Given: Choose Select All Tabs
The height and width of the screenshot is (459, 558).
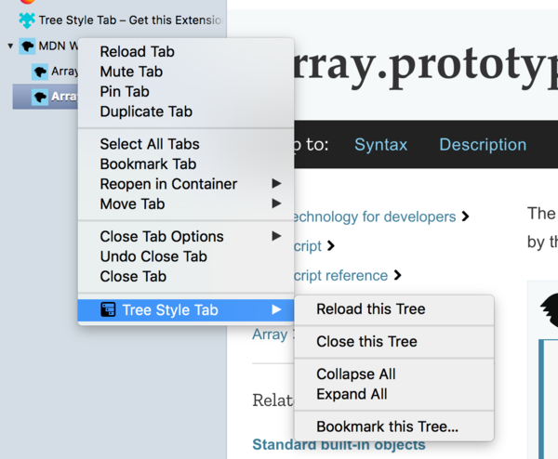Looking at the screenshot, I should point(149,144).
